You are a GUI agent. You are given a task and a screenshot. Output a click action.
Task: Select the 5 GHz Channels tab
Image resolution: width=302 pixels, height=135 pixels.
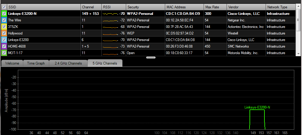[x=105, y=63]
